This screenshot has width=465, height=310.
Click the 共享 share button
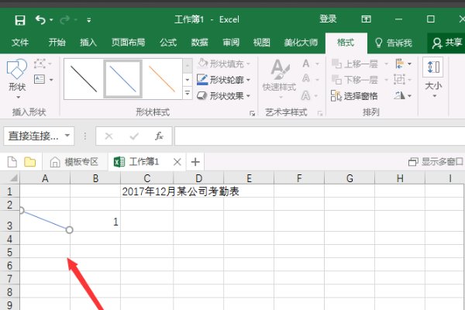pos(447,43)
